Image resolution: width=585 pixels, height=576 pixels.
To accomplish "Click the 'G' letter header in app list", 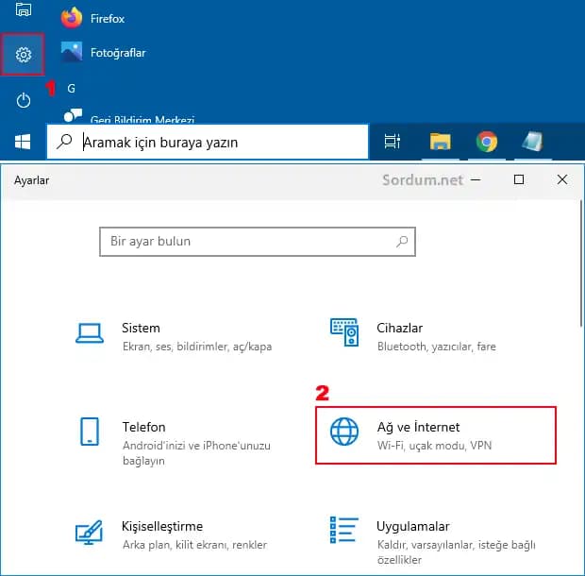I will [71, 88].
